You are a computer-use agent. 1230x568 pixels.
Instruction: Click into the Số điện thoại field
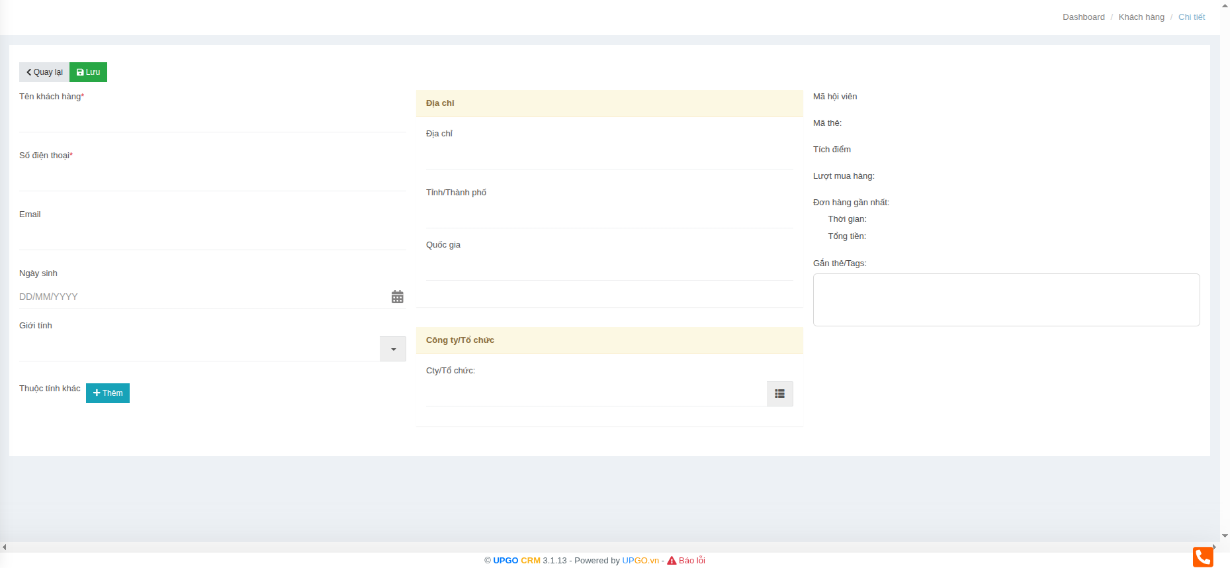pyautogui.click(x=212, y=179)
